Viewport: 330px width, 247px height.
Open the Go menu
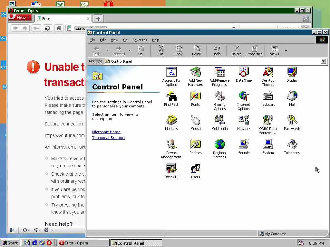pos(125,40)
